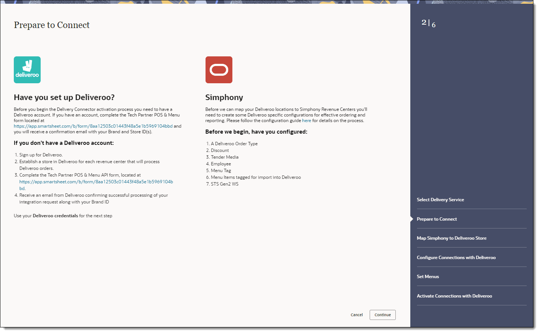Open the configuration guide 'here' link
The height and width of the screenshot is (333, 539).
coord(307,121)
